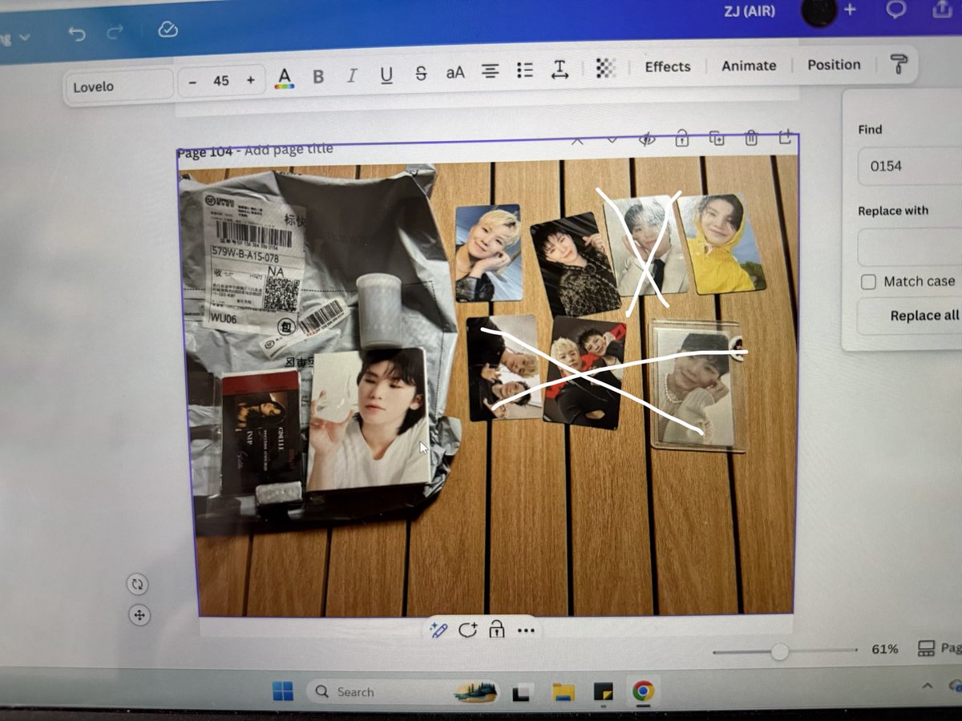This screenshot has width=962, height=721.
Task: Check cloud save status icon
Action: 168,30
